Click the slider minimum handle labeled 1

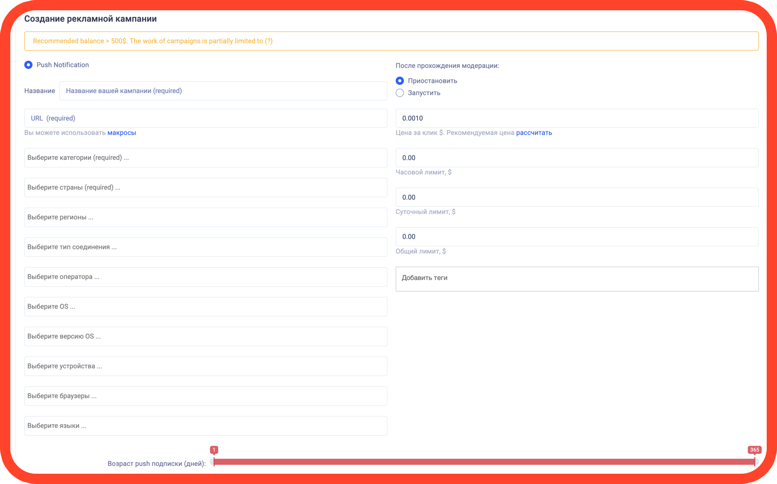214,450
